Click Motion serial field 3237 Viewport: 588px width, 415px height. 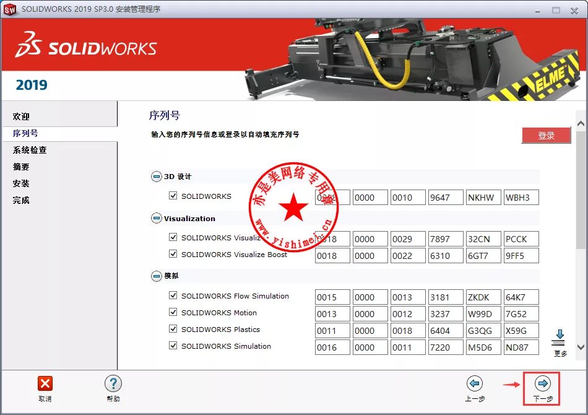pyautogui.click(x=446, y=313)
